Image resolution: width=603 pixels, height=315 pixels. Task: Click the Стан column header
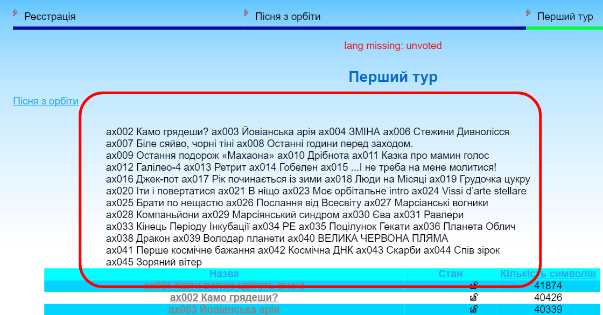pos(450,274)
